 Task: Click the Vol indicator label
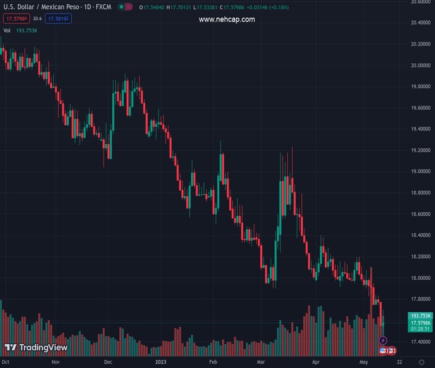tap(7, 31)
